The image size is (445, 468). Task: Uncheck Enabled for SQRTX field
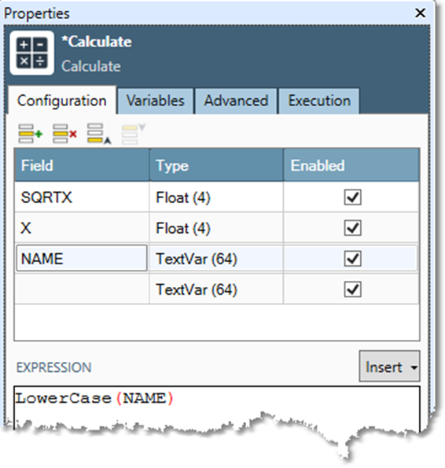[x=352, y=197]
